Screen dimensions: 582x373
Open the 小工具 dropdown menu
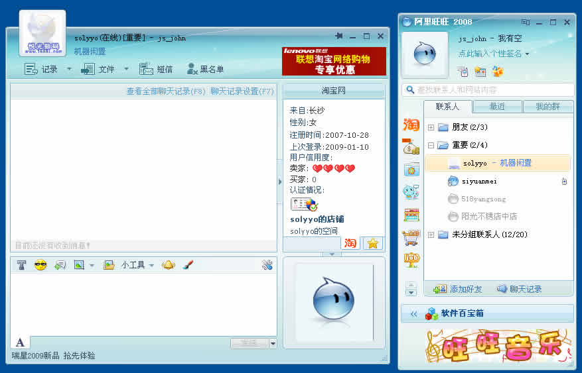(x=137, y=265)
